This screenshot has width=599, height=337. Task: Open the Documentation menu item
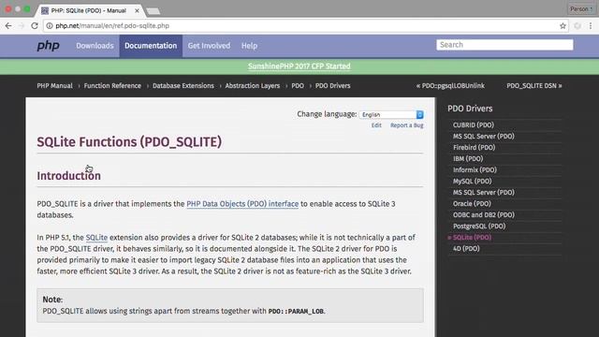pyautogui.click(x=151, y=46)
